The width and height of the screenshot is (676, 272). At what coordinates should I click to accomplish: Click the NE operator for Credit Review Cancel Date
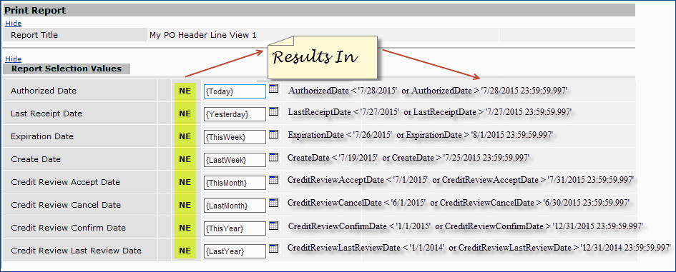click(x=185, y=205)
